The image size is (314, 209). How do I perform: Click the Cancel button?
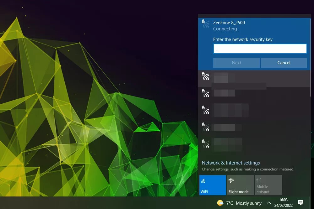point(284,63)
